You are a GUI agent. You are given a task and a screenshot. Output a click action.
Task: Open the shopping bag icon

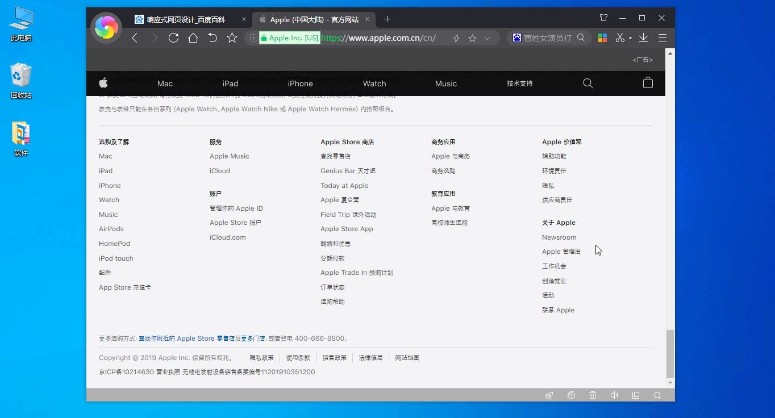tap(648, 83)
